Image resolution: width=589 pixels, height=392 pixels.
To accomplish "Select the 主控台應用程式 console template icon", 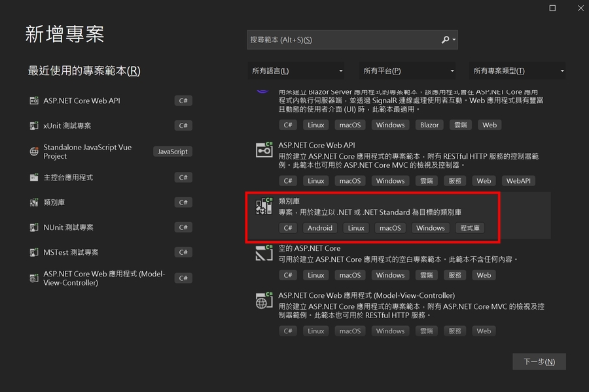I will (34, 177).
